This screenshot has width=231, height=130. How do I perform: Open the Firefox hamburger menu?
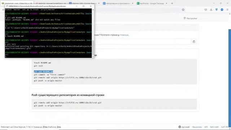[227, 10]
